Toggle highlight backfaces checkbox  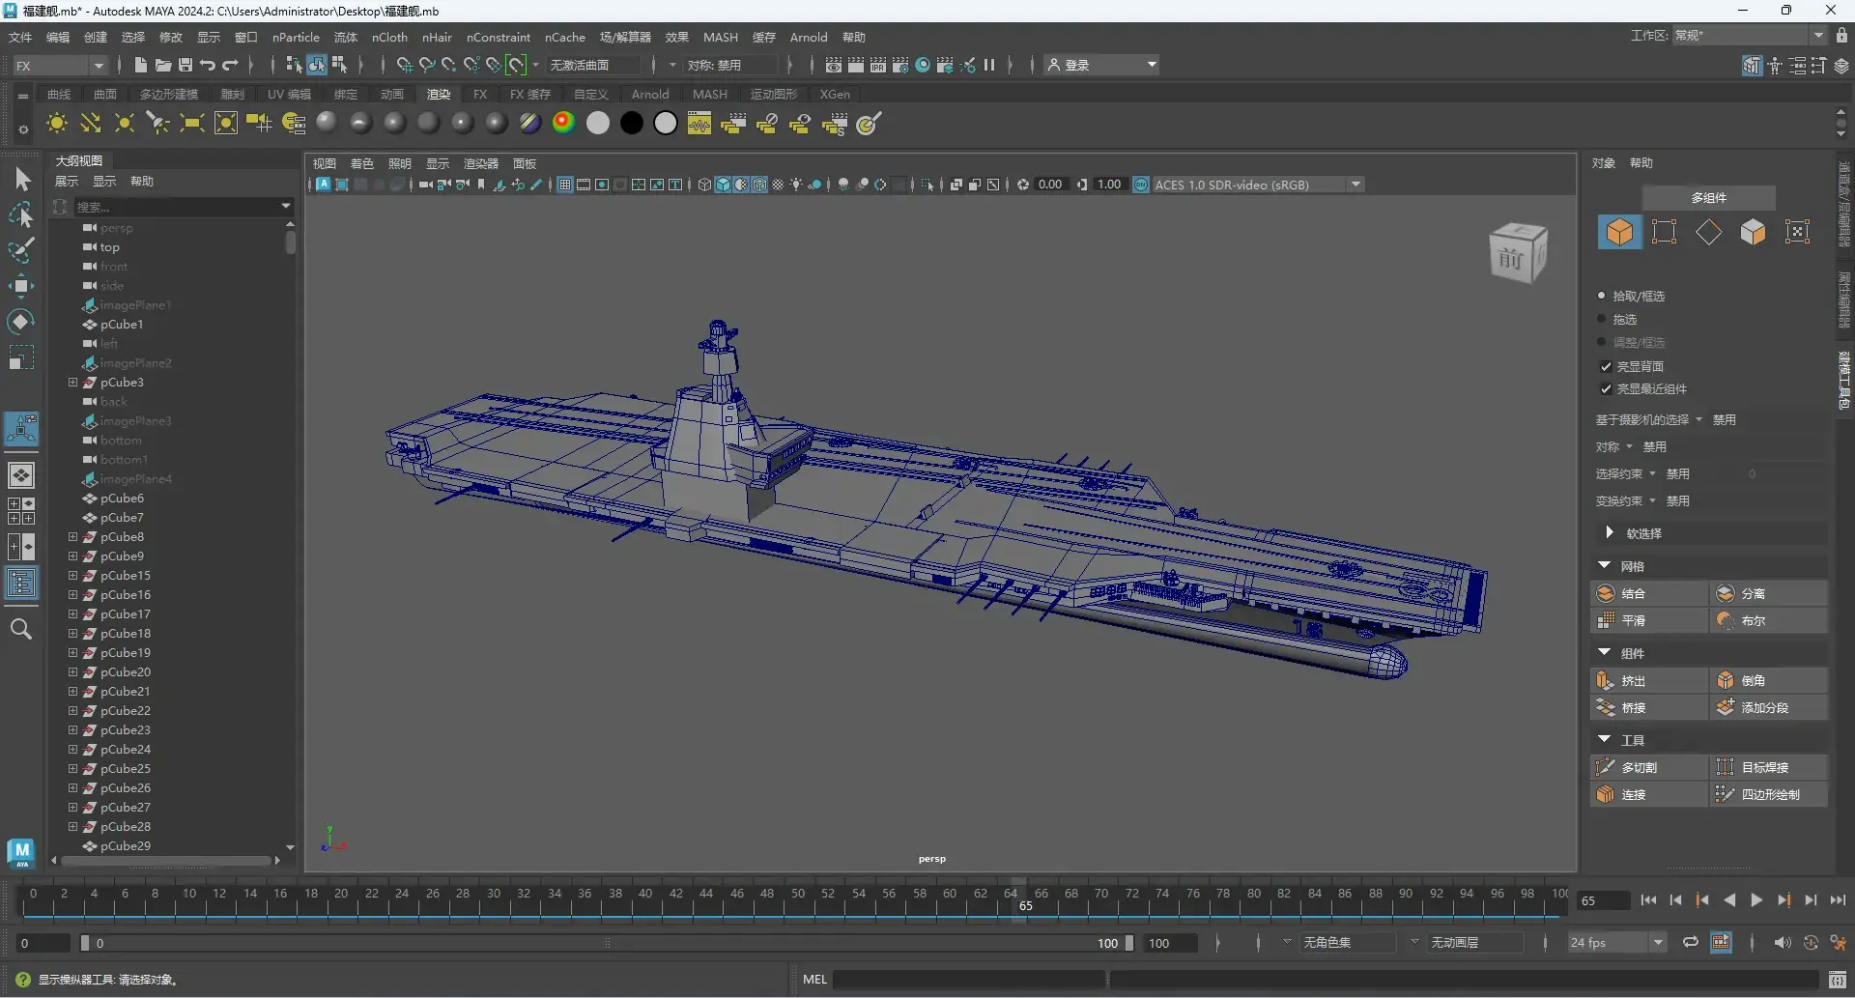pos(1606,366)
